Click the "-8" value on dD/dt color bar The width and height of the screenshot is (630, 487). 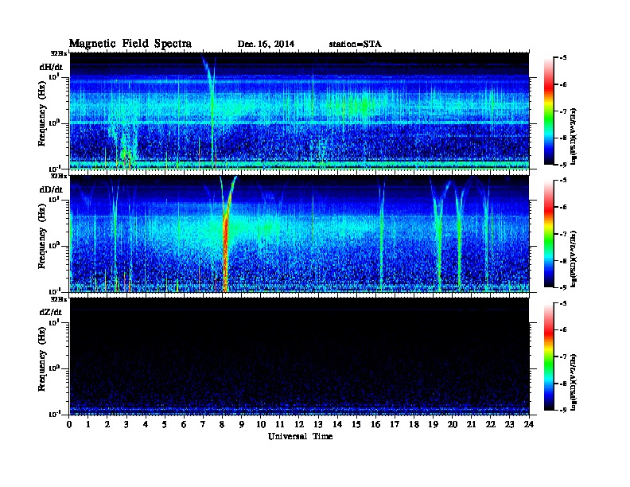click(x=563, y=260)
